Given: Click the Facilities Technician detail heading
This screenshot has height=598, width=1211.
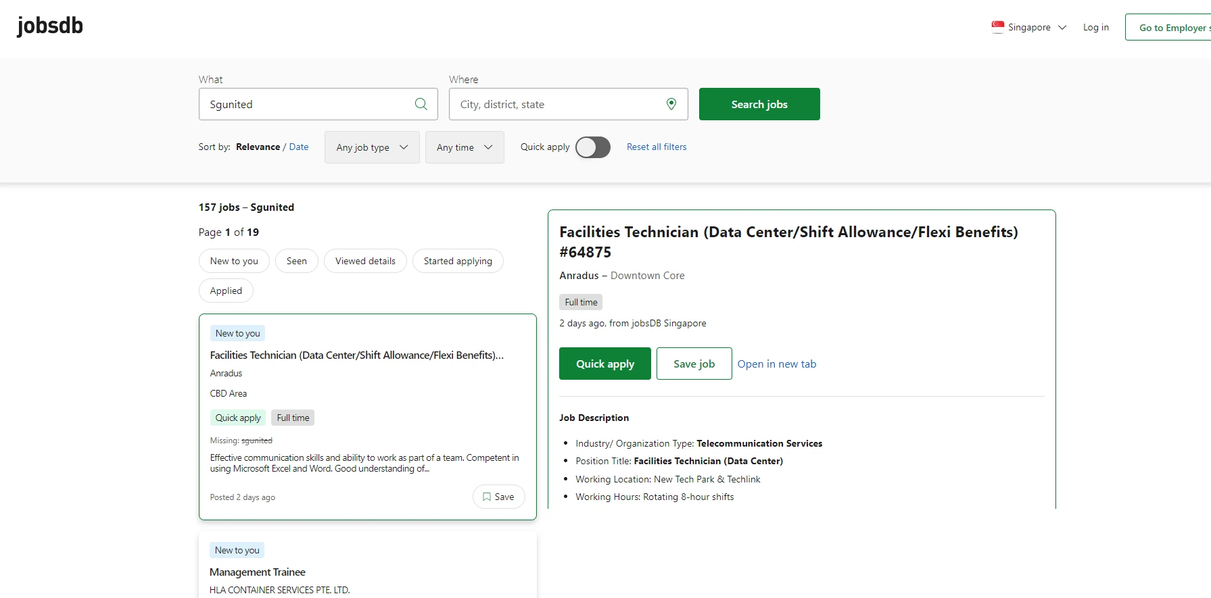Looking at the screenshot, I should tap(788, 242).
